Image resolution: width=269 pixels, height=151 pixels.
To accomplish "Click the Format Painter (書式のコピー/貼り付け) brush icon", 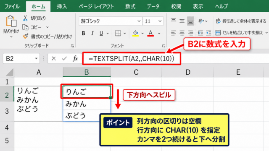I will 25,36.
